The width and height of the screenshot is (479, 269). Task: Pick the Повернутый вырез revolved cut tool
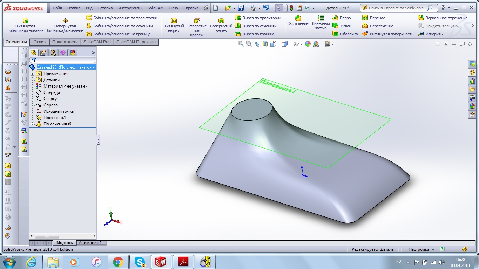click(221, 26)
